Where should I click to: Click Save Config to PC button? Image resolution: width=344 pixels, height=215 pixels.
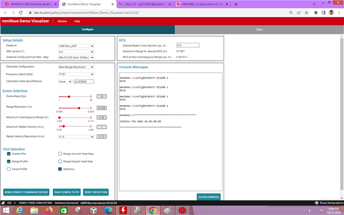pos(67,192)
